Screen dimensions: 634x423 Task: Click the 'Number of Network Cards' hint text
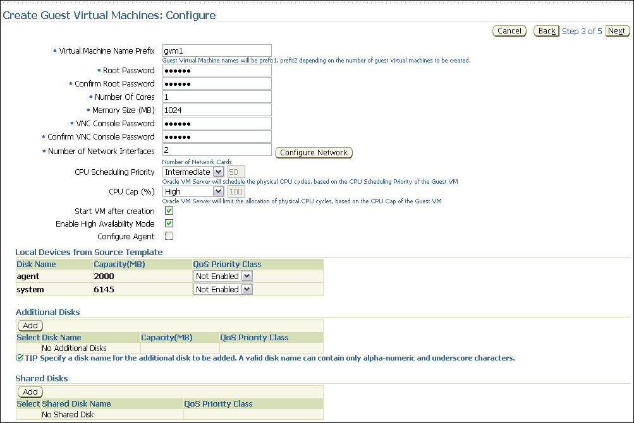197,162
